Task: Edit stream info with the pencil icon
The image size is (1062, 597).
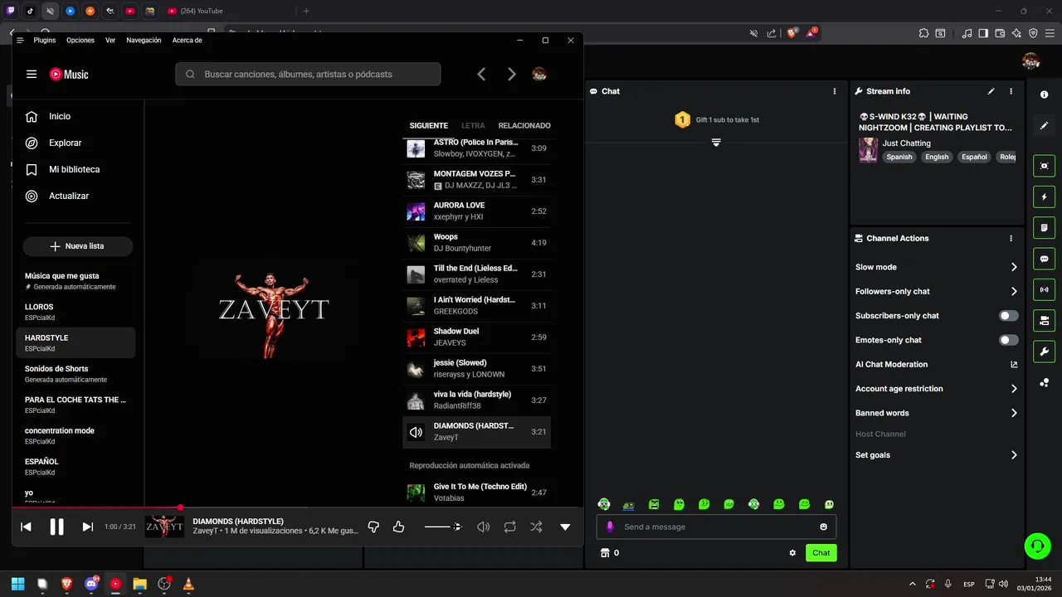Action: click(991, 91)
